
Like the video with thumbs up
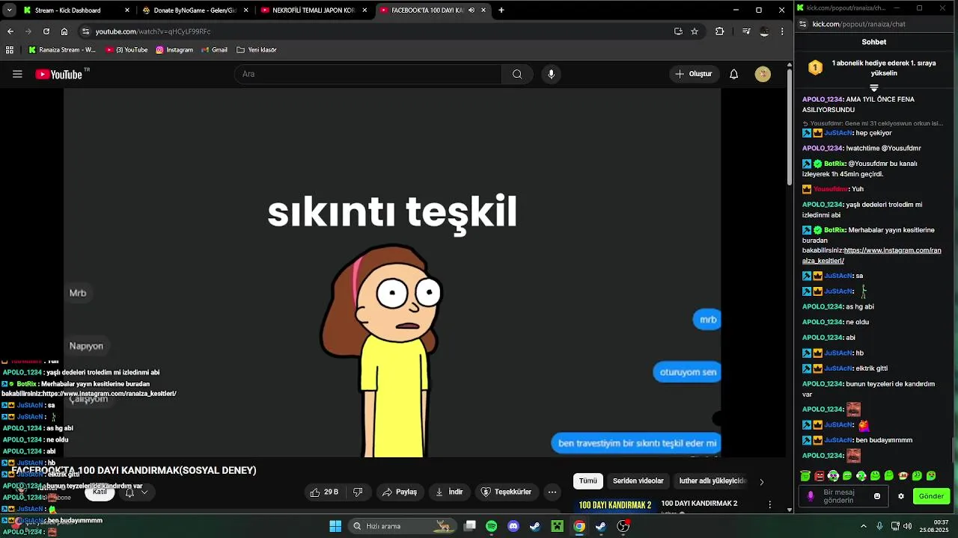point(324,492)
